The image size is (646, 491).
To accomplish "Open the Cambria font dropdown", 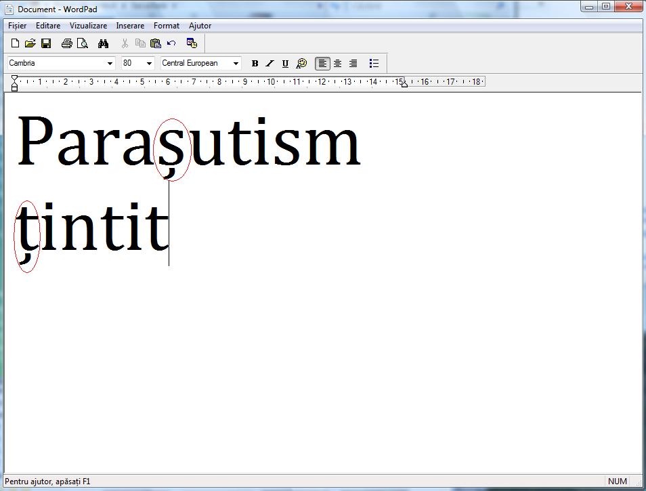I will tap(109, 63).
